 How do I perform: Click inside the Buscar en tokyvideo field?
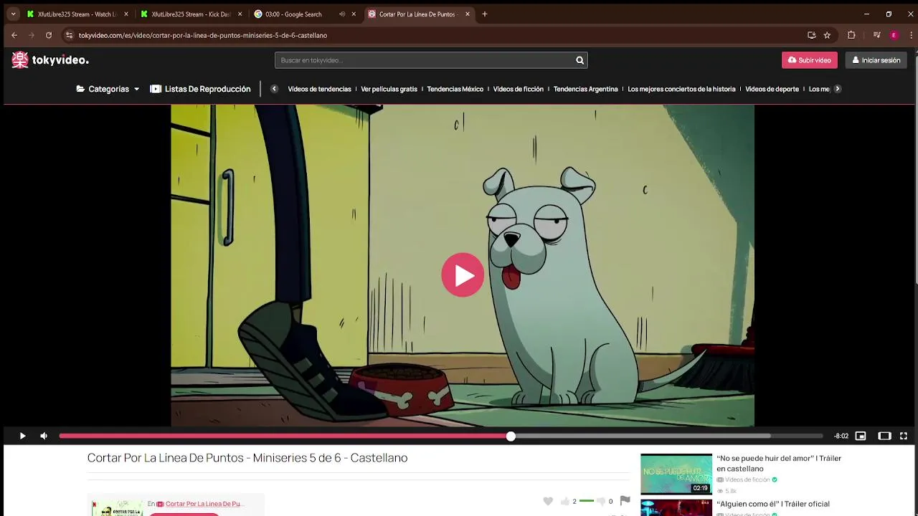(423, 60)
